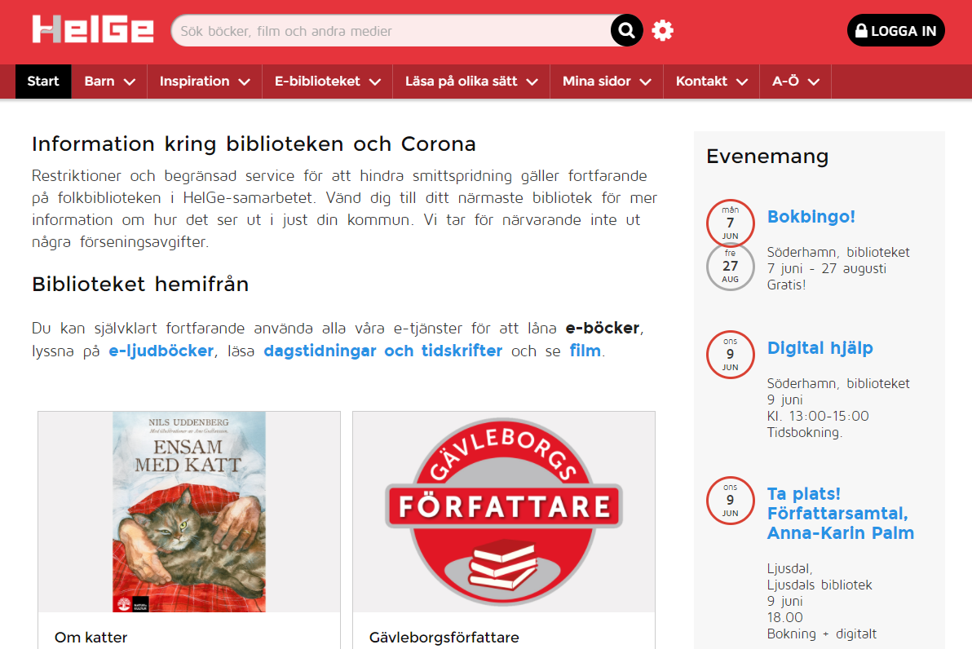The width and height of the screenshot is (972, 649).
Task: Expand the Inspiration dropdown
Action: [x=205, y=82]
